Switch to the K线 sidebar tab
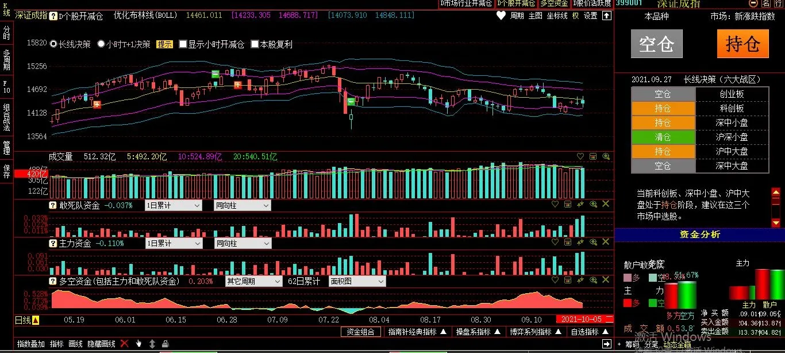785x353 pixels. click(6, 9)
